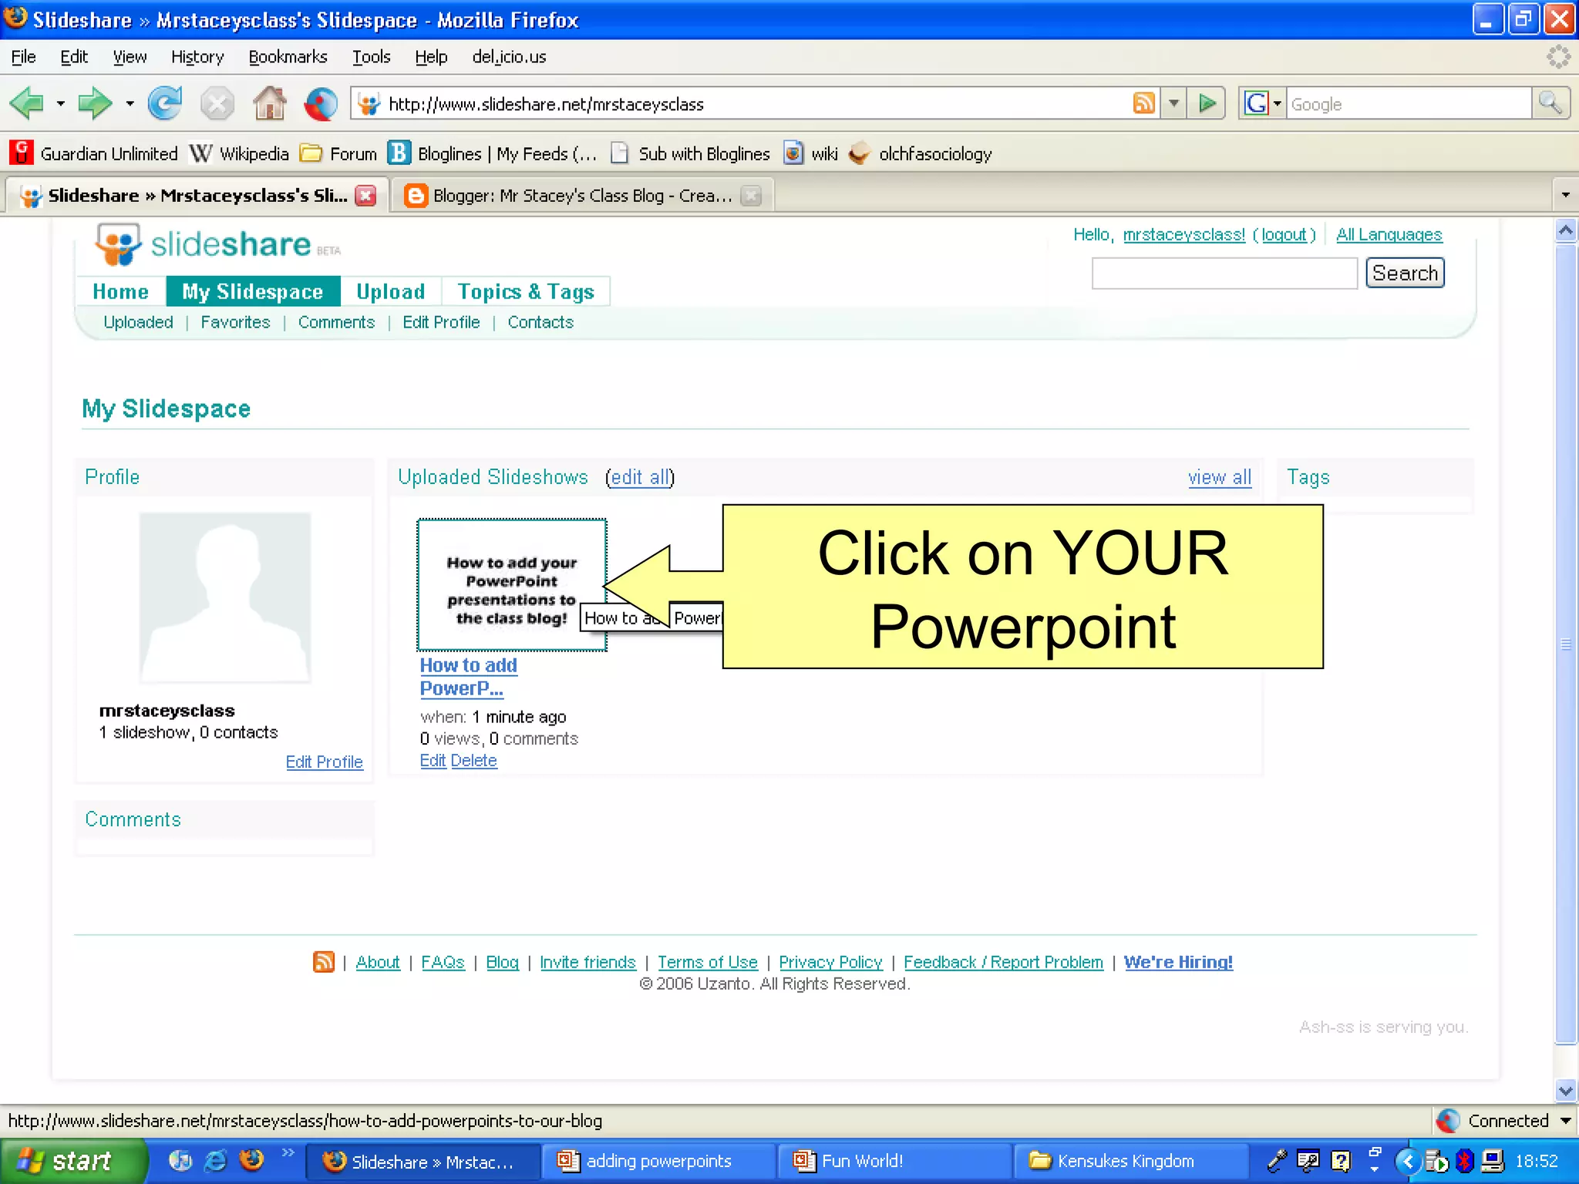Screen dimensions: 1579x1184
Task: Open the list all tabs dropdown
Action: (x=1565, y=195)
